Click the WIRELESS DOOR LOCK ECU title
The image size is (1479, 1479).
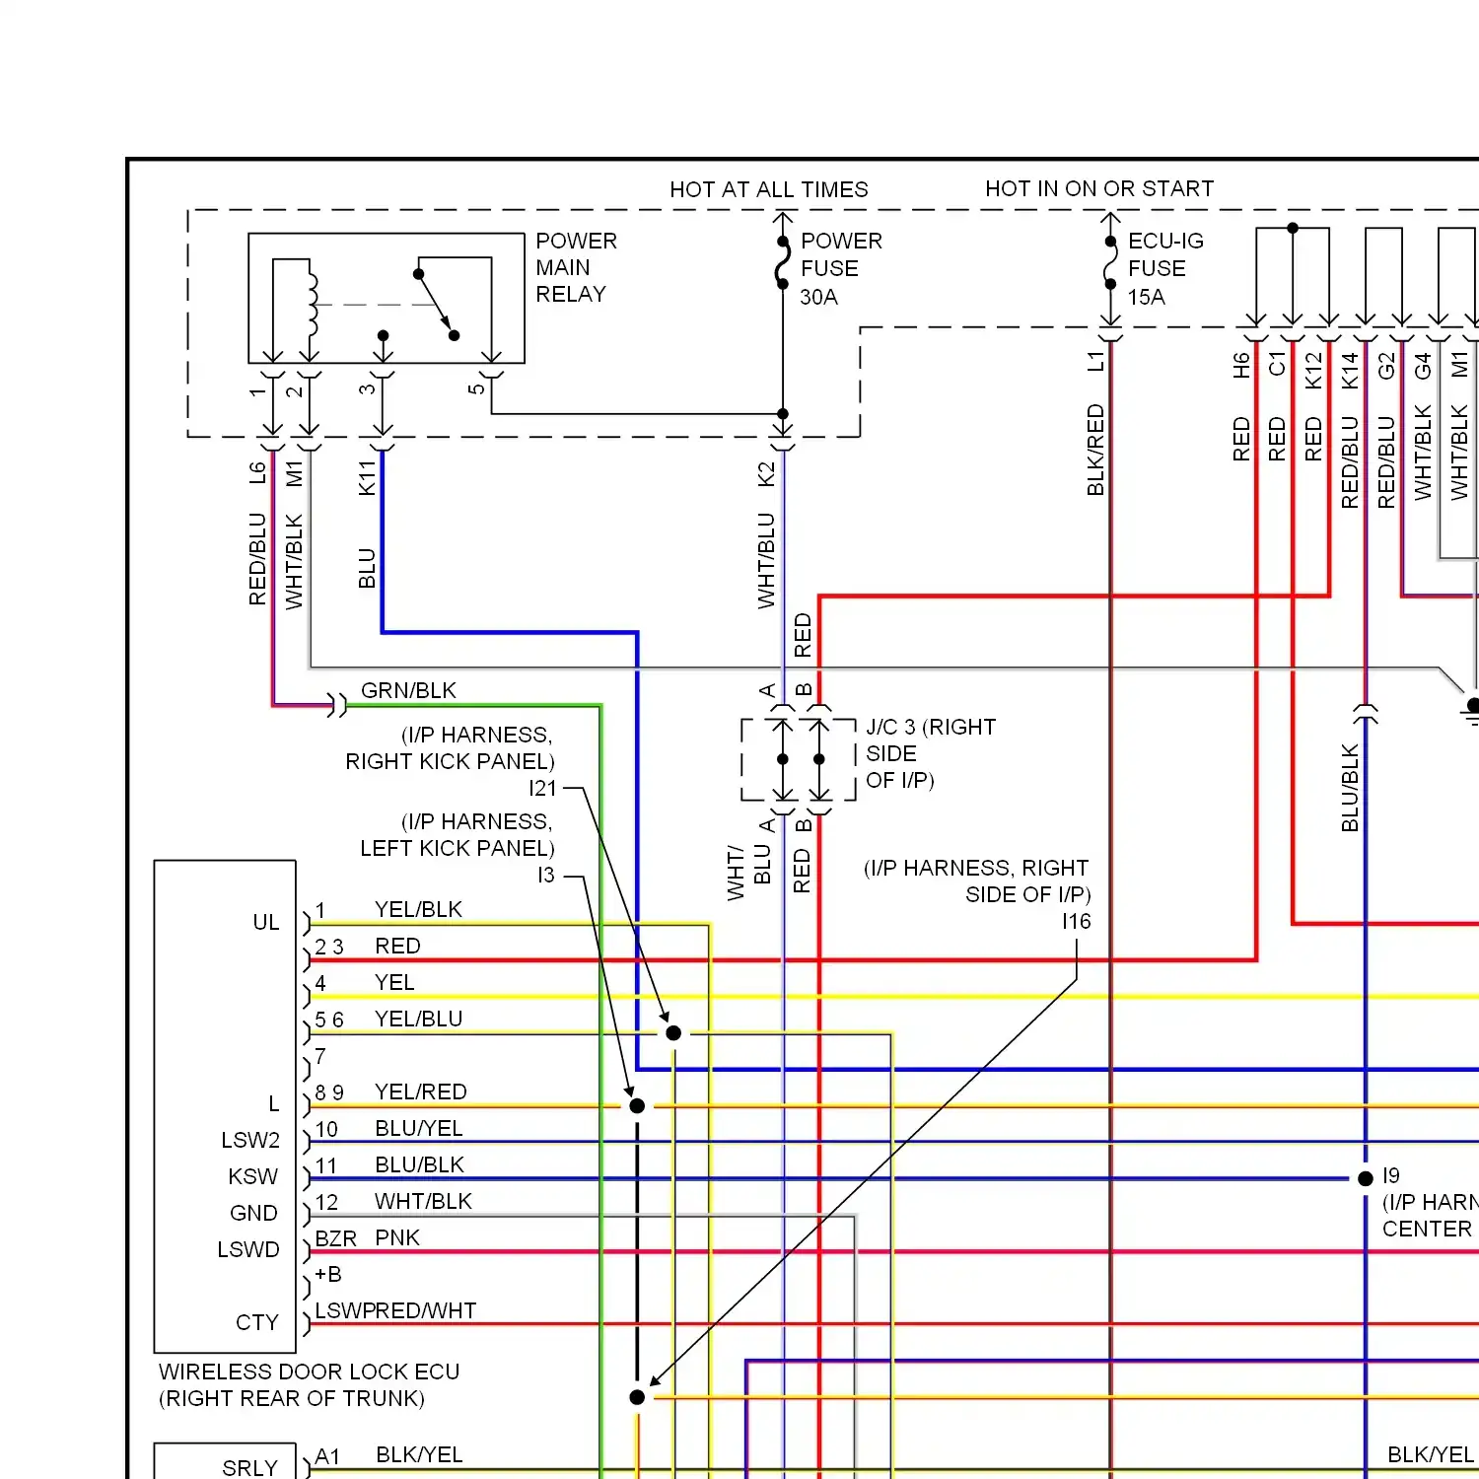309,1372
